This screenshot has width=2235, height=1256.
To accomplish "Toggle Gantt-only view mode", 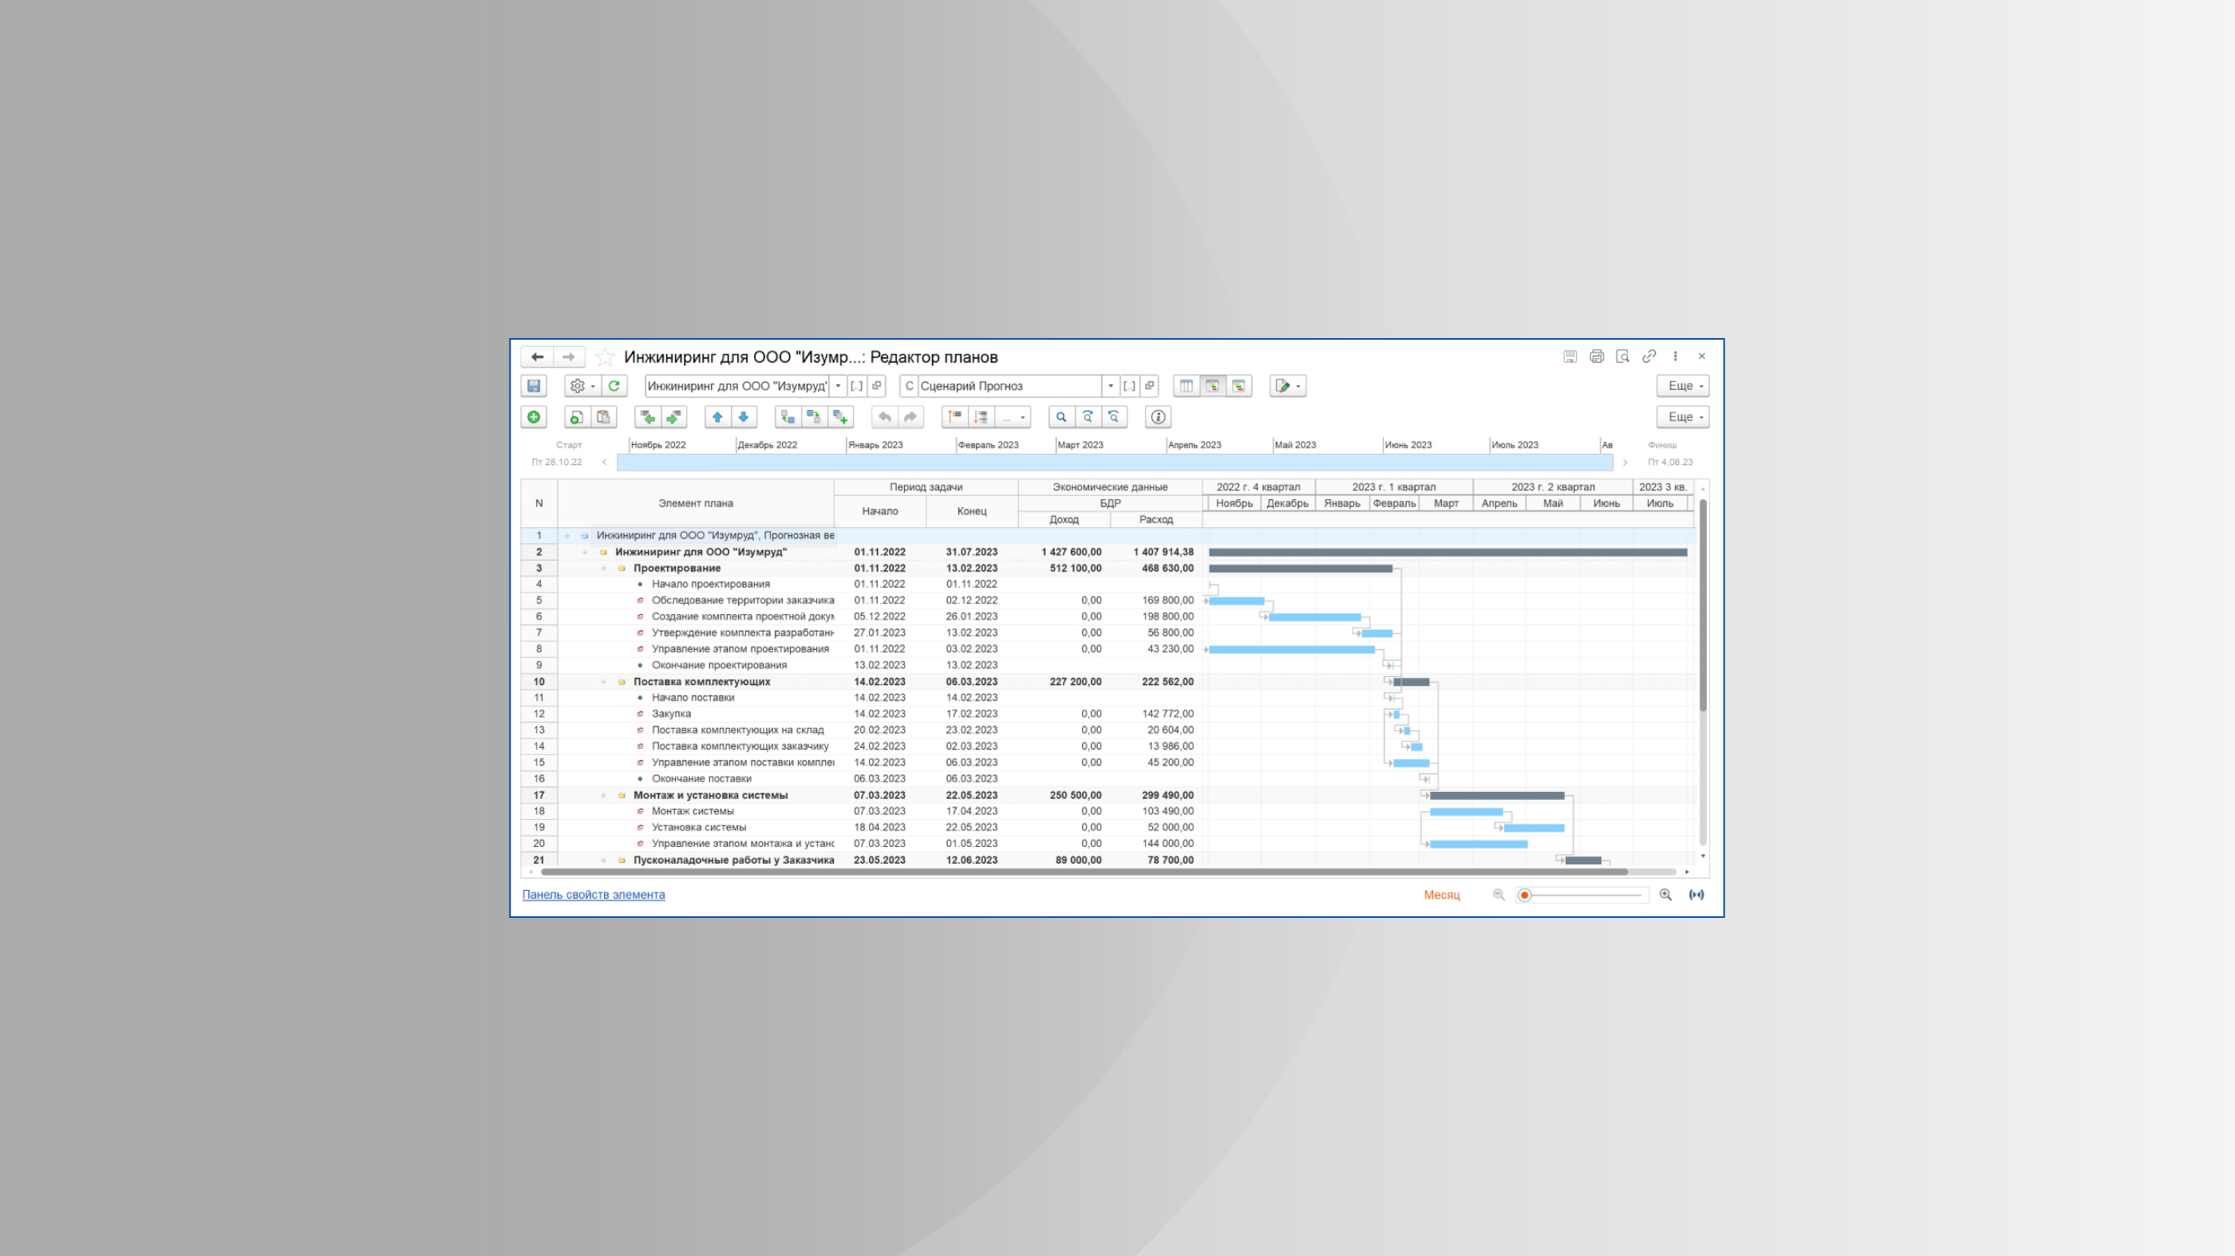I will coord(1239,386).
